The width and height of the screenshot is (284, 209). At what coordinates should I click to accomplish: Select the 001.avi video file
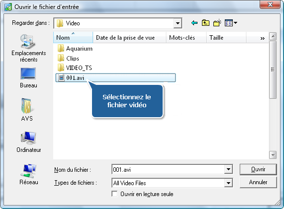115,78
